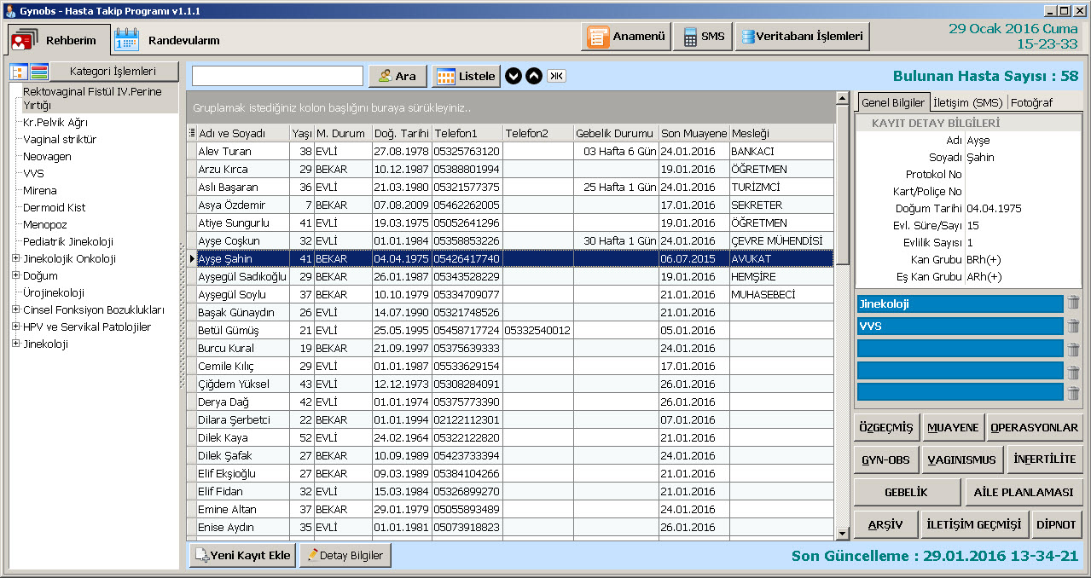Open the İletişim (SMS) tab

tap(967, 102)
